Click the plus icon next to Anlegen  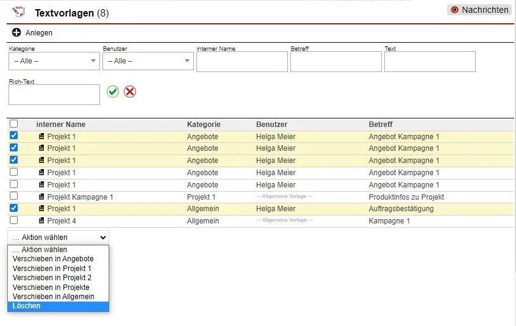(x=16, y=32)
